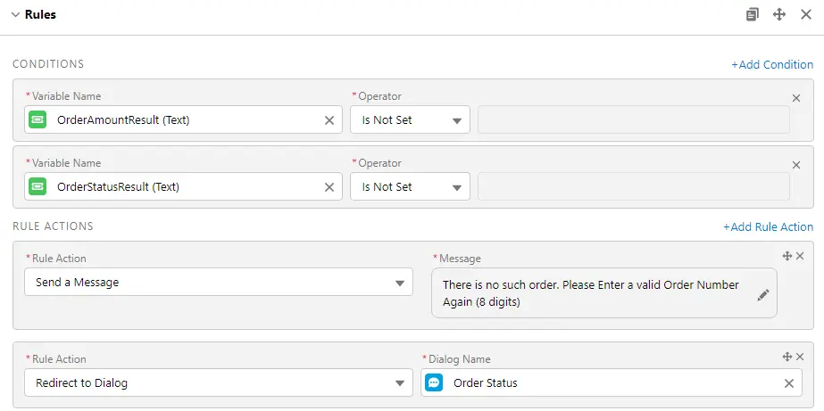Click drag handle of Send a Message action
Screen dimensions: 824x411
(x=787, y=256)
